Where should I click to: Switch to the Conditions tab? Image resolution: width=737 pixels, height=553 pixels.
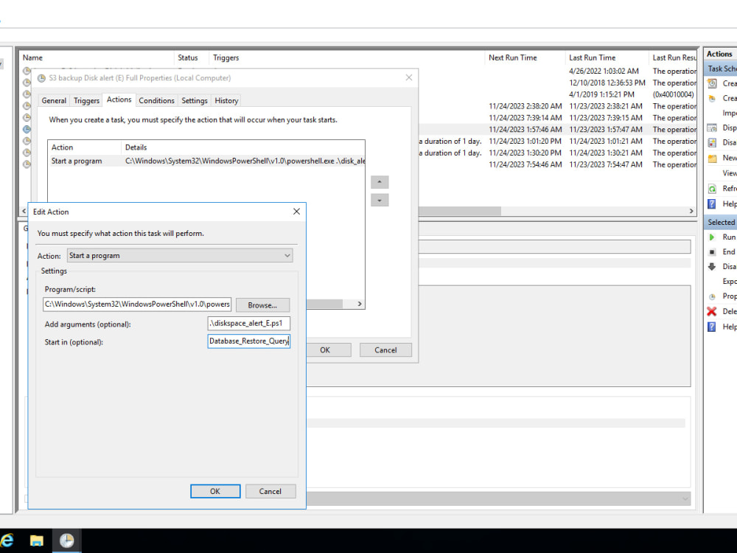coord(156,100)
